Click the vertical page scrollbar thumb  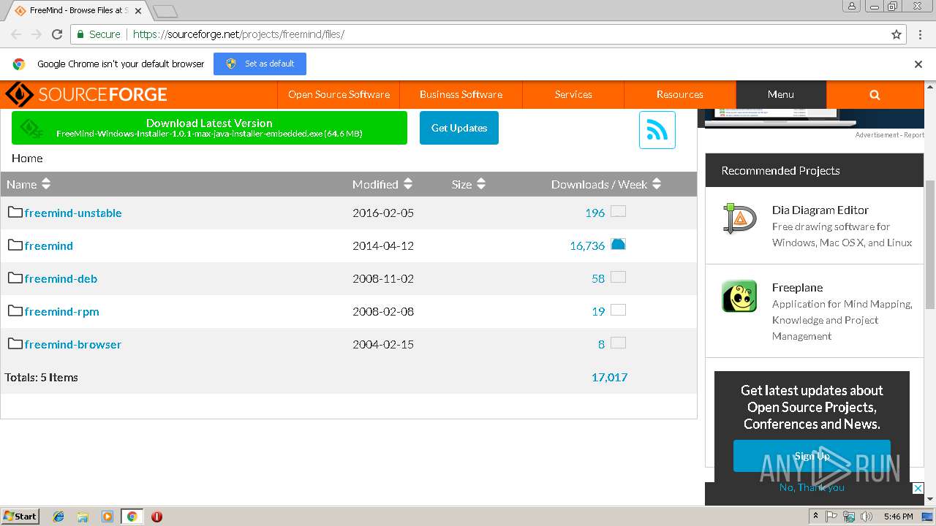pyautogui.click(x=930, y=244)
